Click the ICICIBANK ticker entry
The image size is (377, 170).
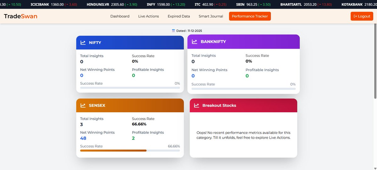[x=54, y=5]
